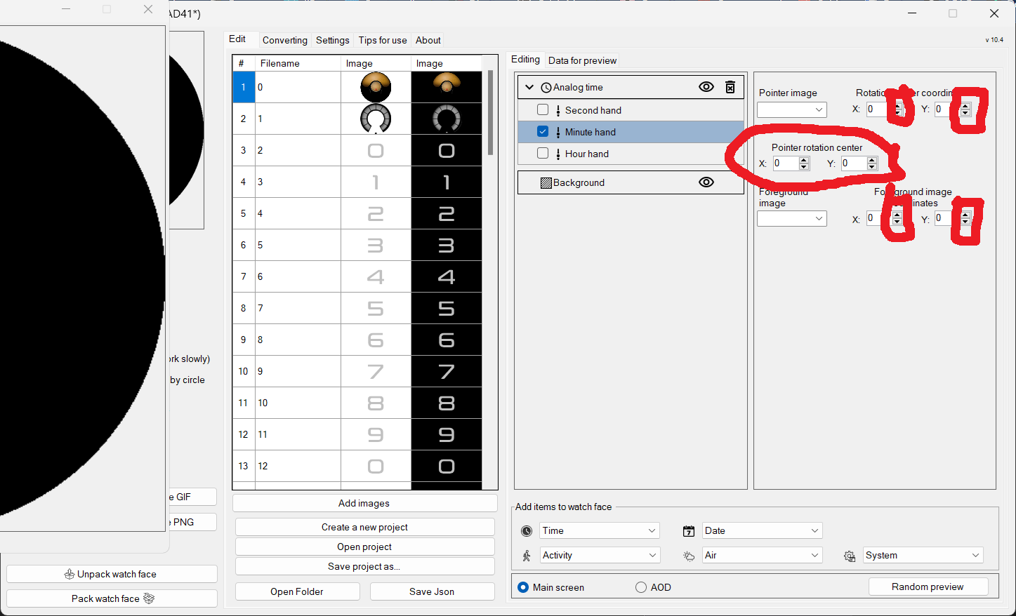The height and width of the screenshot is (616, 1016).
Task: Enable the Second hand checkbox
Action: tap(543, 110)
